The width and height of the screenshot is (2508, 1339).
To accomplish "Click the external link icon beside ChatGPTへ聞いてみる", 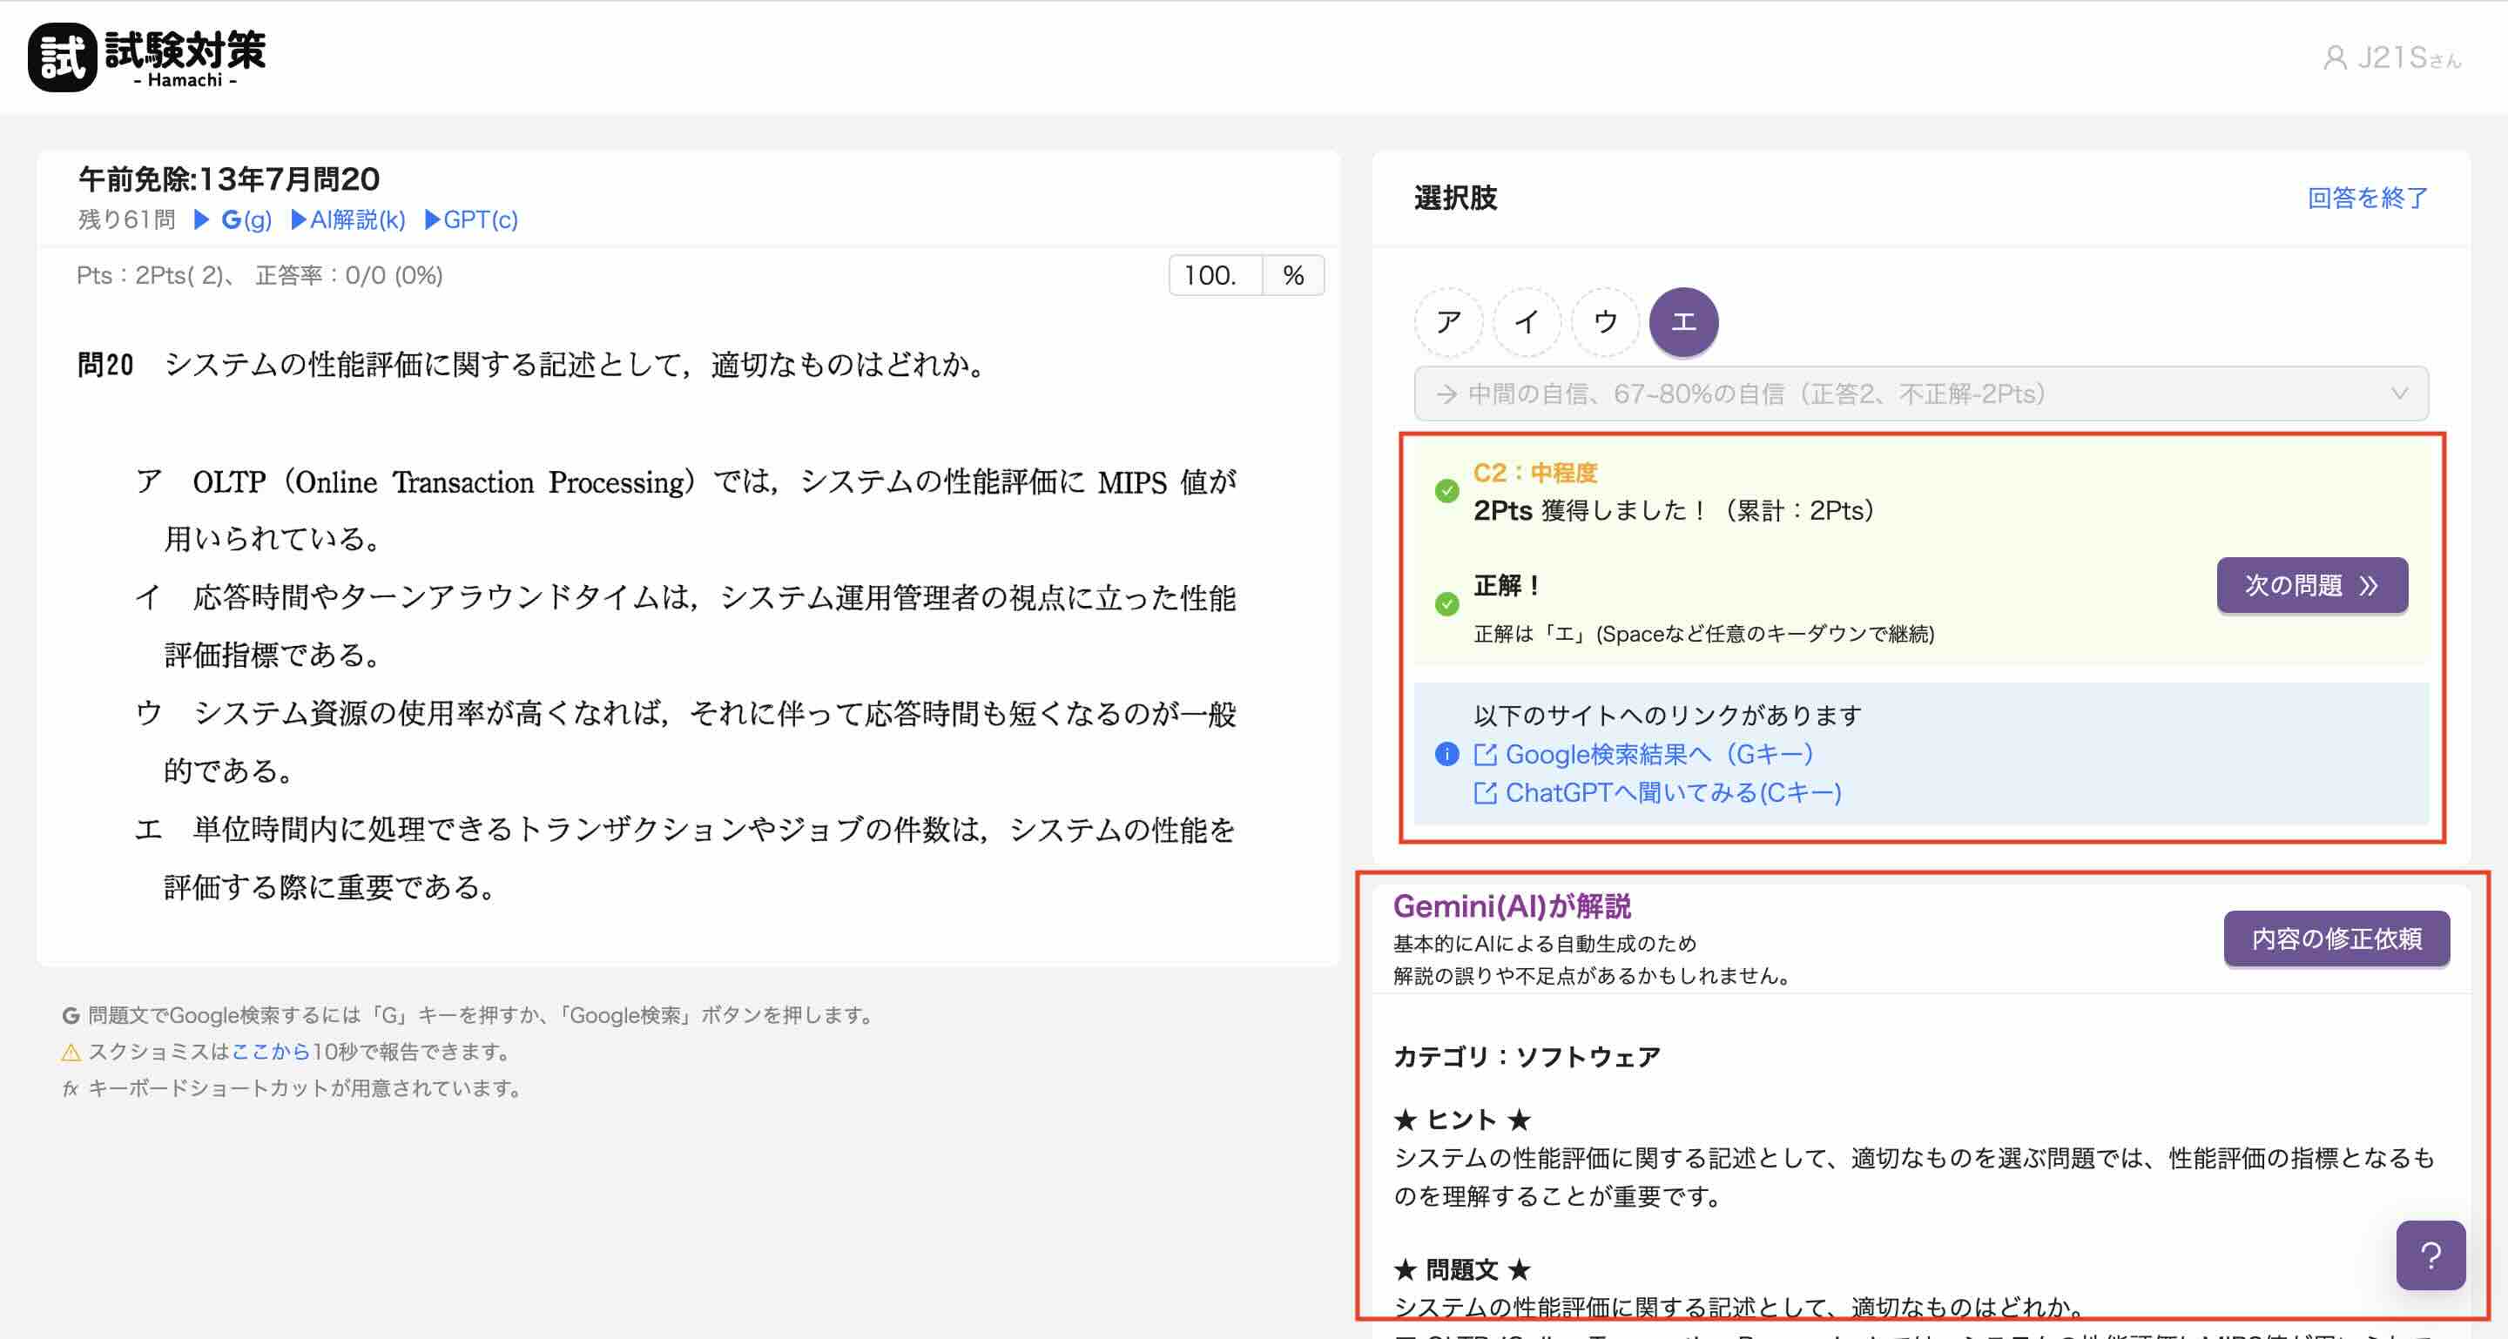I will pos(1485,793).
